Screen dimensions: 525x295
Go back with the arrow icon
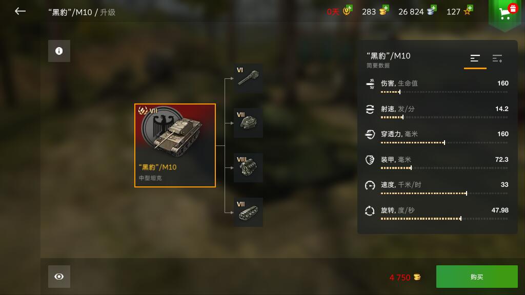coord(20,11)
